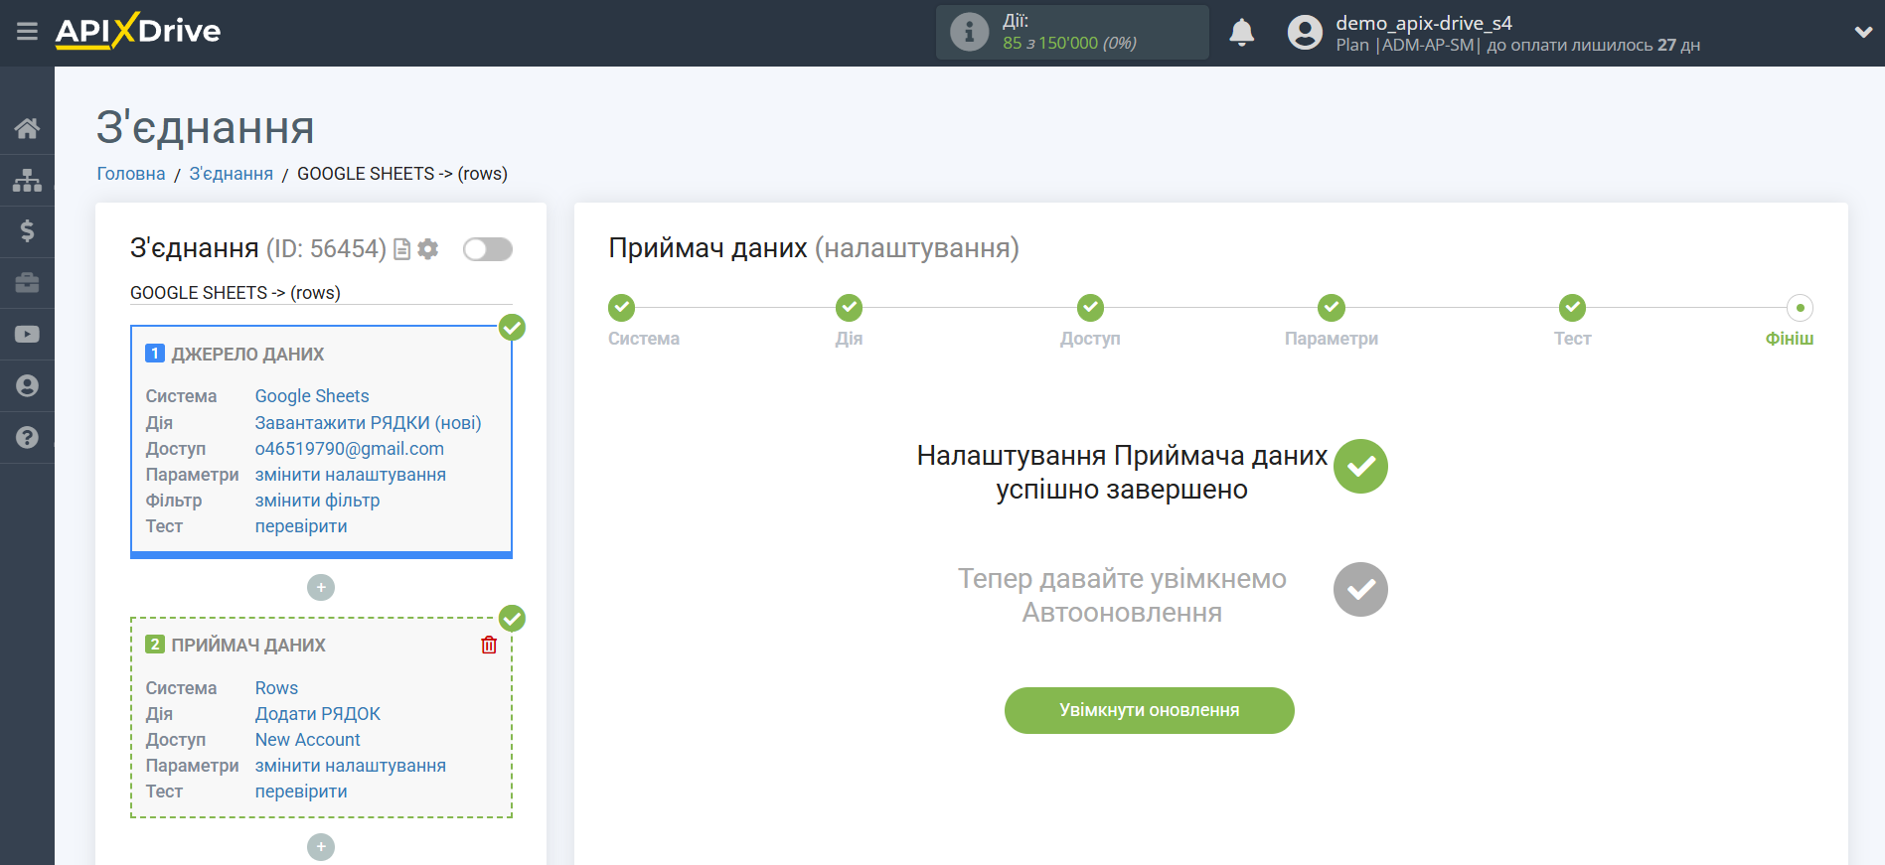Click the connection document icon
Image resolution: width=1885 pixels, height=865 pixels.
pyautogui.click(x=401, y=249)
